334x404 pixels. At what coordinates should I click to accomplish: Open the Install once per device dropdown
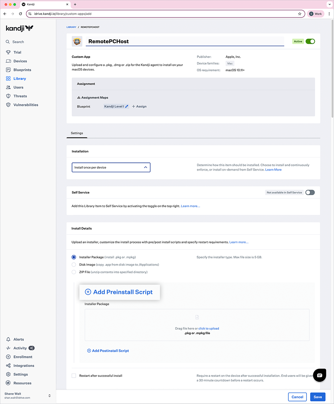pos(111,168)
